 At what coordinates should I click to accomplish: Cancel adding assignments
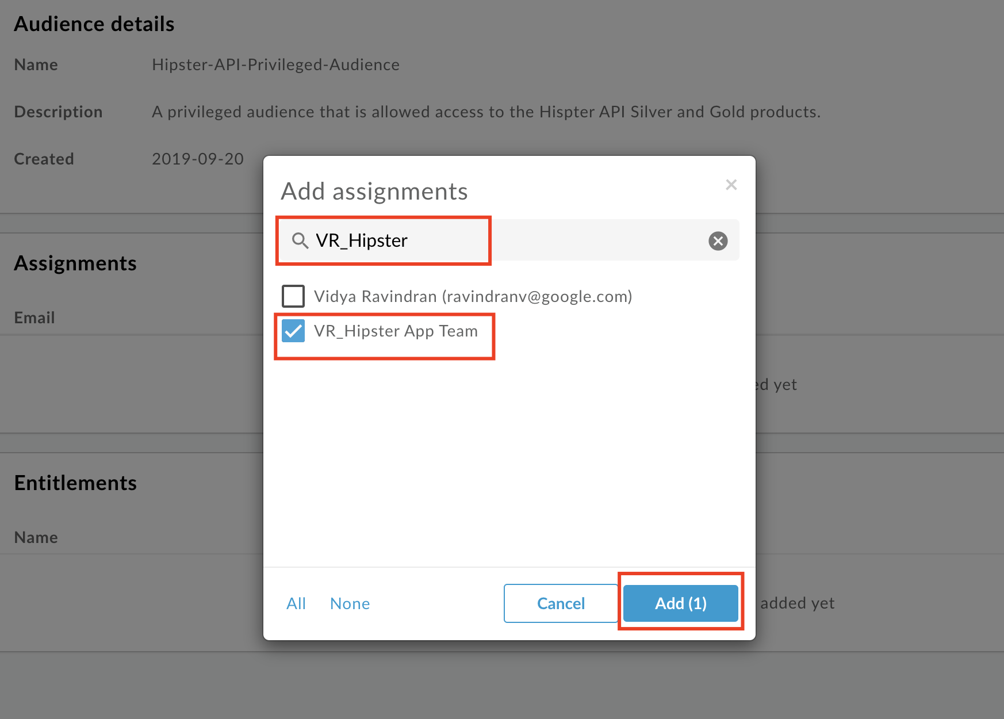click(561, 603)
